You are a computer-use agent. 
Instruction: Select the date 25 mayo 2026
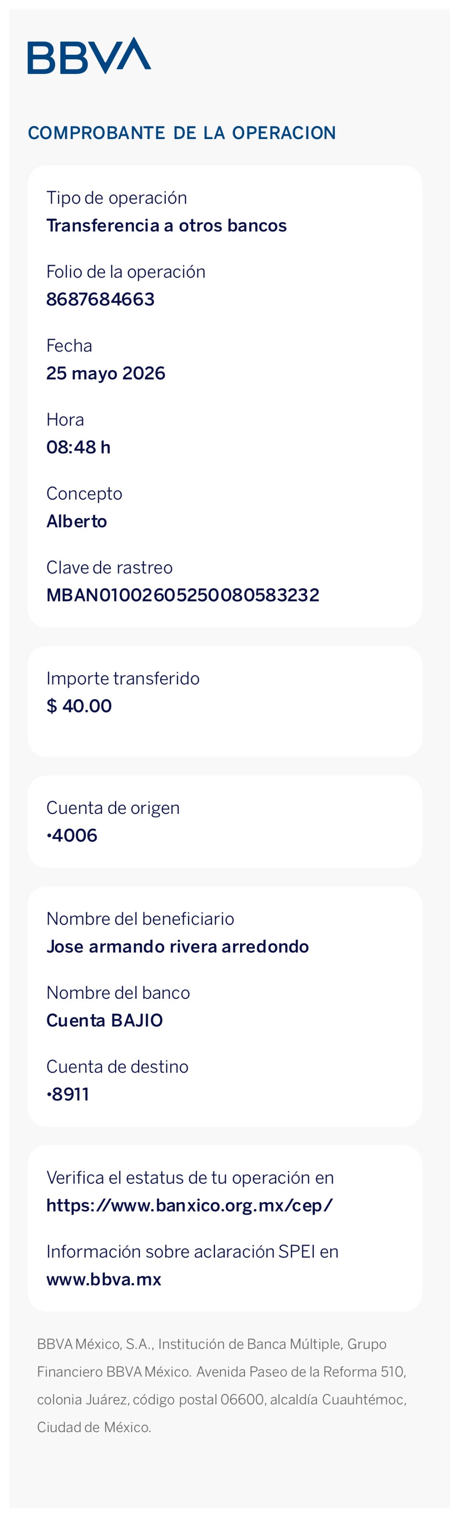(x=106, y=373)
